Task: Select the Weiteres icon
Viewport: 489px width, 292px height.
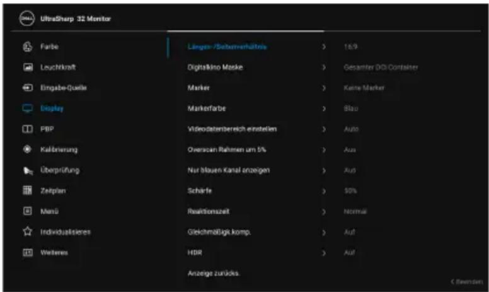Action: click(x=28, y=252)
